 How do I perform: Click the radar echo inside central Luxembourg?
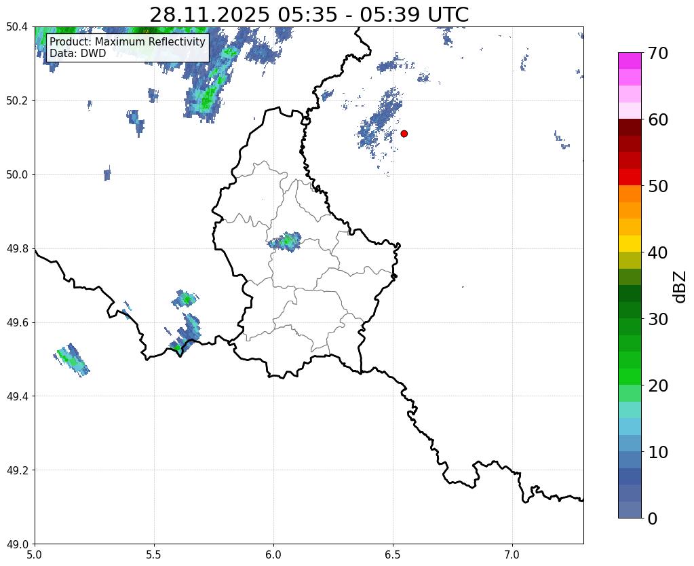coord(286,242)
